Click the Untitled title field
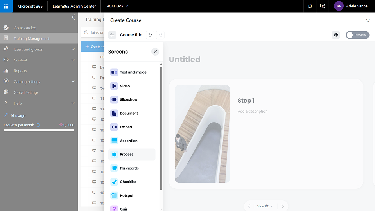The width and height of the screenshot is (375, 211). pyautogui.click(x=185, y=60)
